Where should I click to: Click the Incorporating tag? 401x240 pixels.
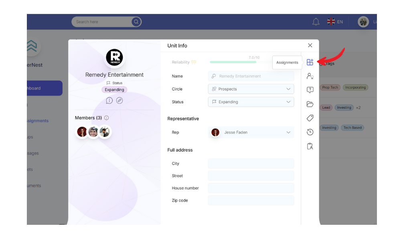pyautogui.click(x=355, y=88)
